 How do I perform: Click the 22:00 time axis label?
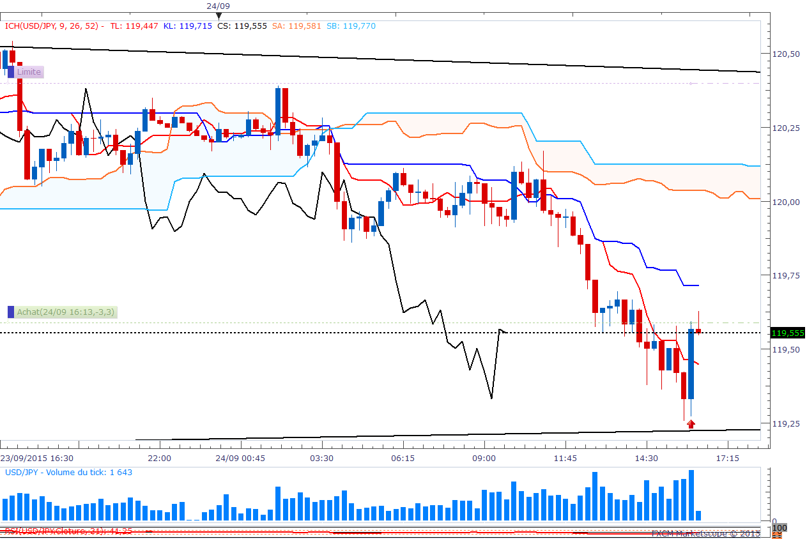(159, 459)
